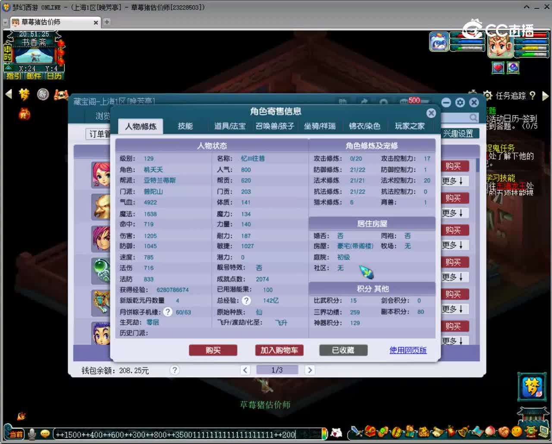
Task: Click the scroll icon in bottom bar
Action: 437,431
